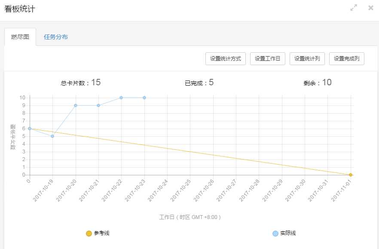The image size is (379, 249).
Task: Click the peak data point at 2017-10-23
Action: point(144,97)
